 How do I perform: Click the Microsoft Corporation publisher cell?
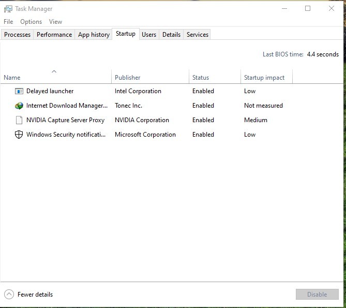pos(145,135)
